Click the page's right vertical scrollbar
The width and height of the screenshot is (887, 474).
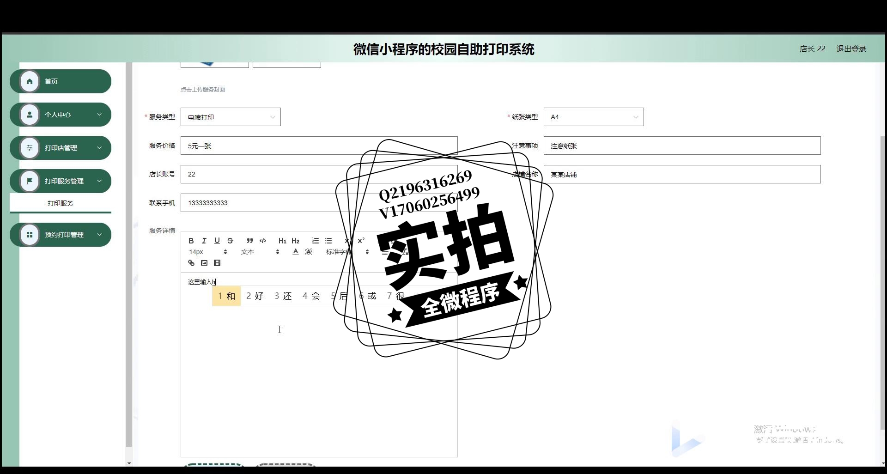[883, 282]
